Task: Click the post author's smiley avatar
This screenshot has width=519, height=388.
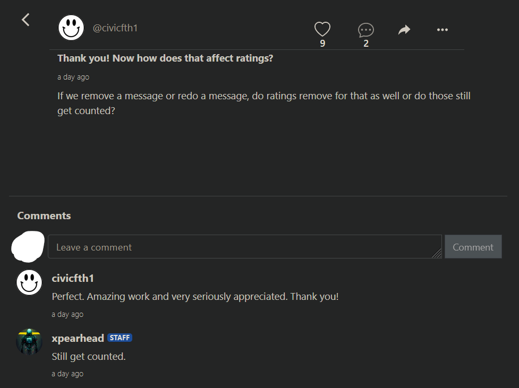Action: click(x=71, y=28)
